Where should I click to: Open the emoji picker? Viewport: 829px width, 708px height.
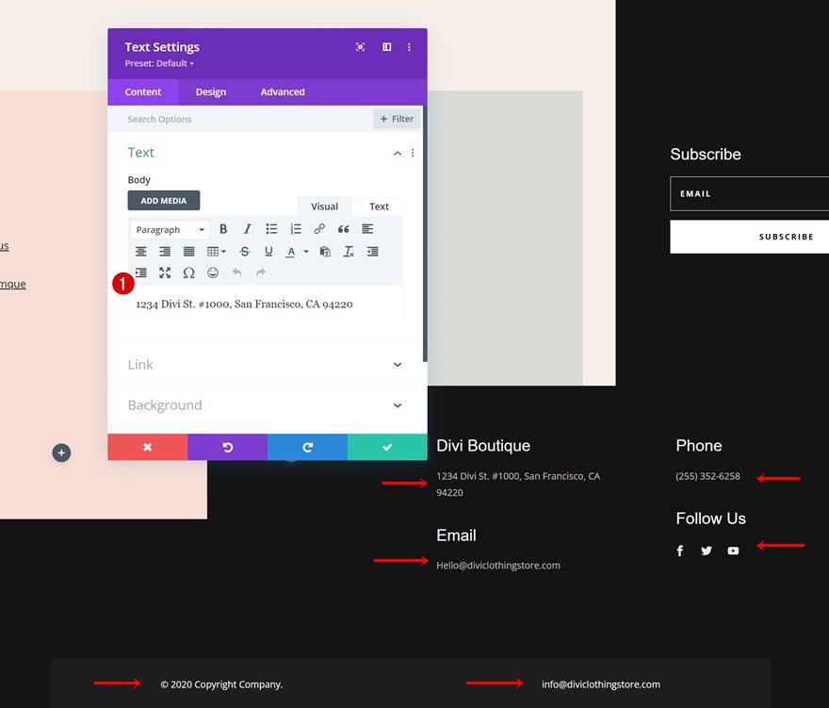click(213, 272)
